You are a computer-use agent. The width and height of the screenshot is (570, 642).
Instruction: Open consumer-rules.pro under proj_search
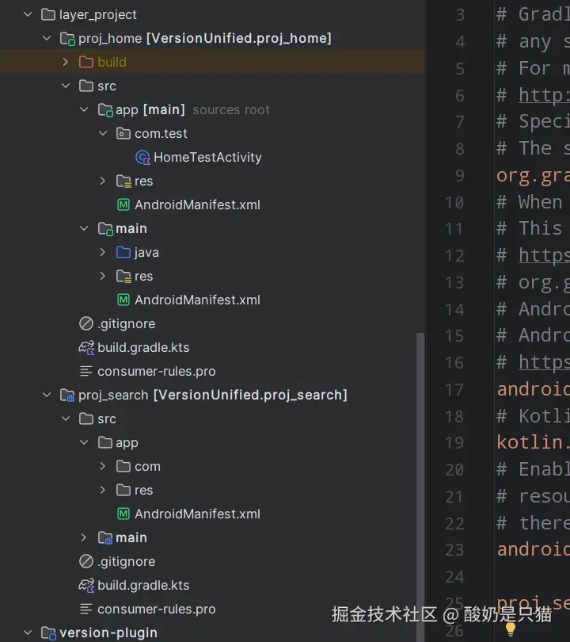click(157, 610)
